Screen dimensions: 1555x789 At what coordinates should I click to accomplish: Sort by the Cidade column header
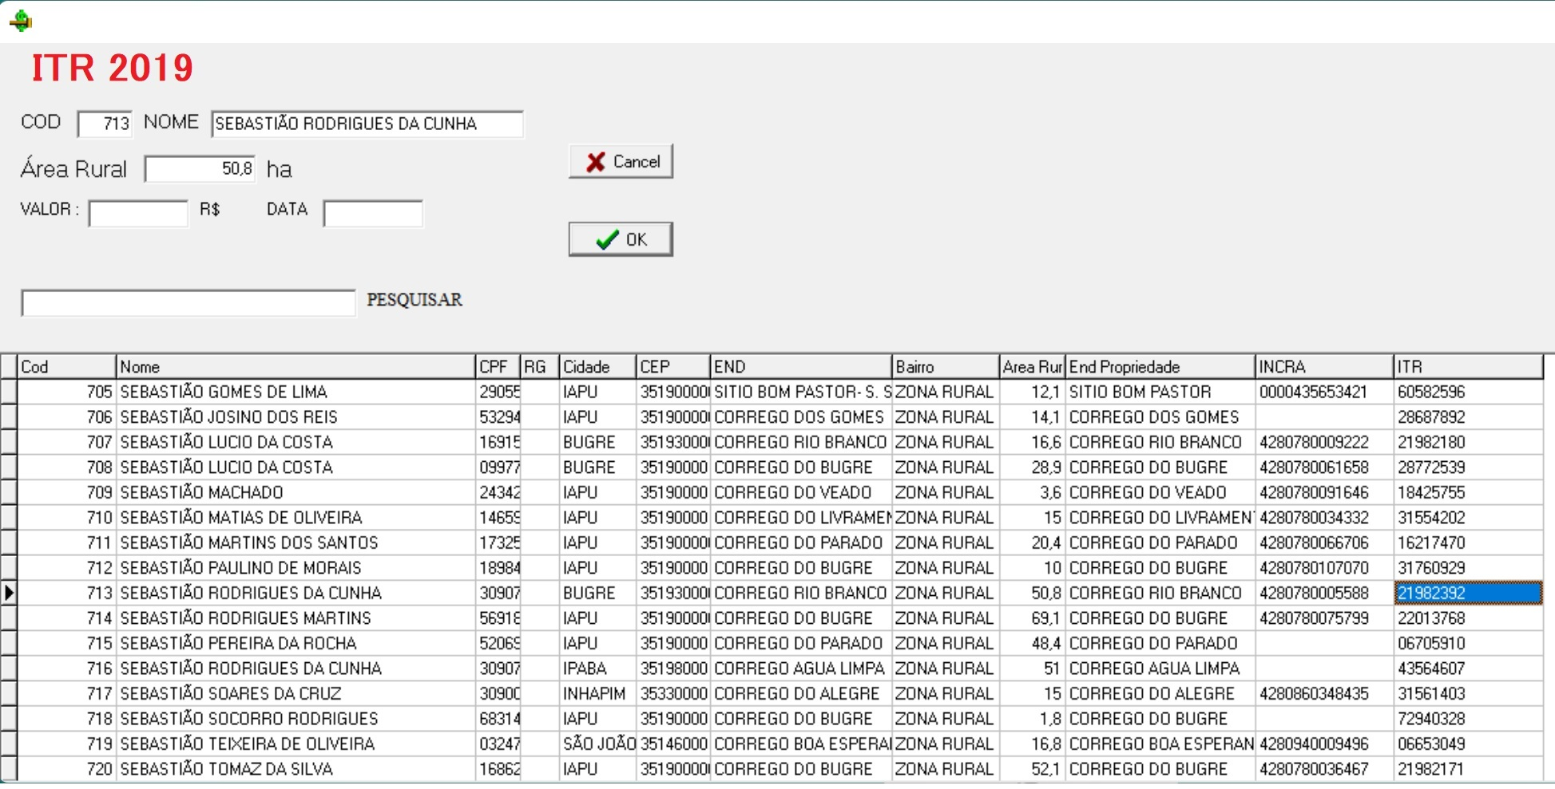(x=597, y=367)
